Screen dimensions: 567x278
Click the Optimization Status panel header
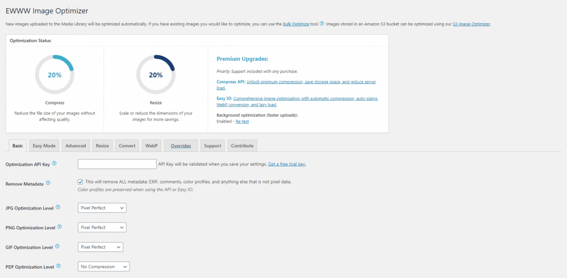197,40
